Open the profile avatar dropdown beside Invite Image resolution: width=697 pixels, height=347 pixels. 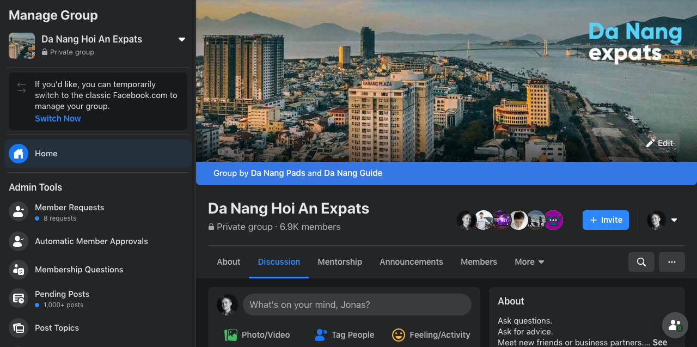click(x=674, y=220)
